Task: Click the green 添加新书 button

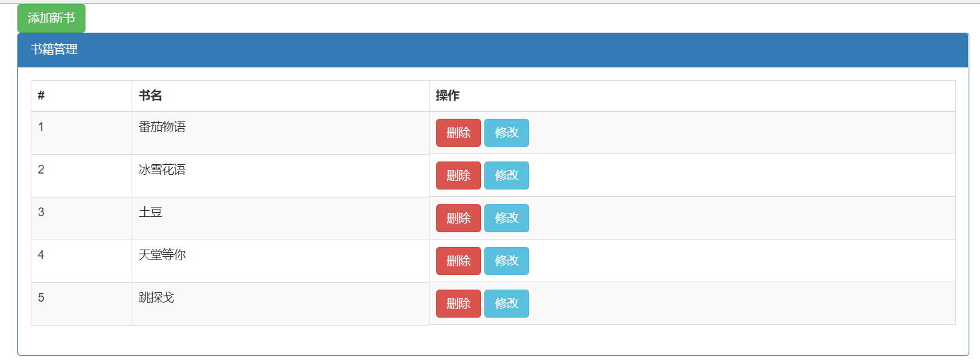Action: pos(51,18)
